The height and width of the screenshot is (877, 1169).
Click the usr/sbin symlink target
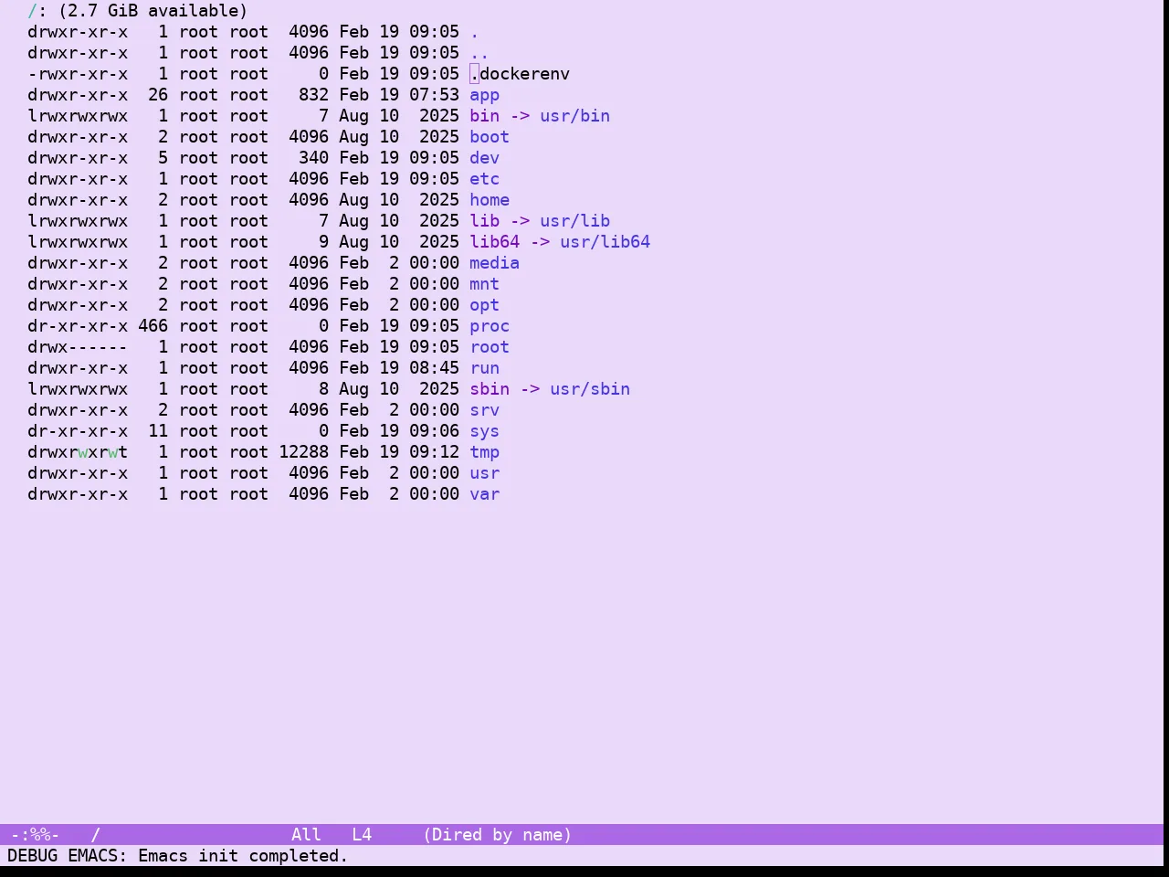590,389
